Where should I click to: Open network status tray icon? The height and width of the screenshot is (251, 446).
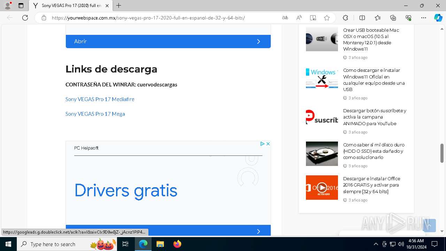point(393,244)
